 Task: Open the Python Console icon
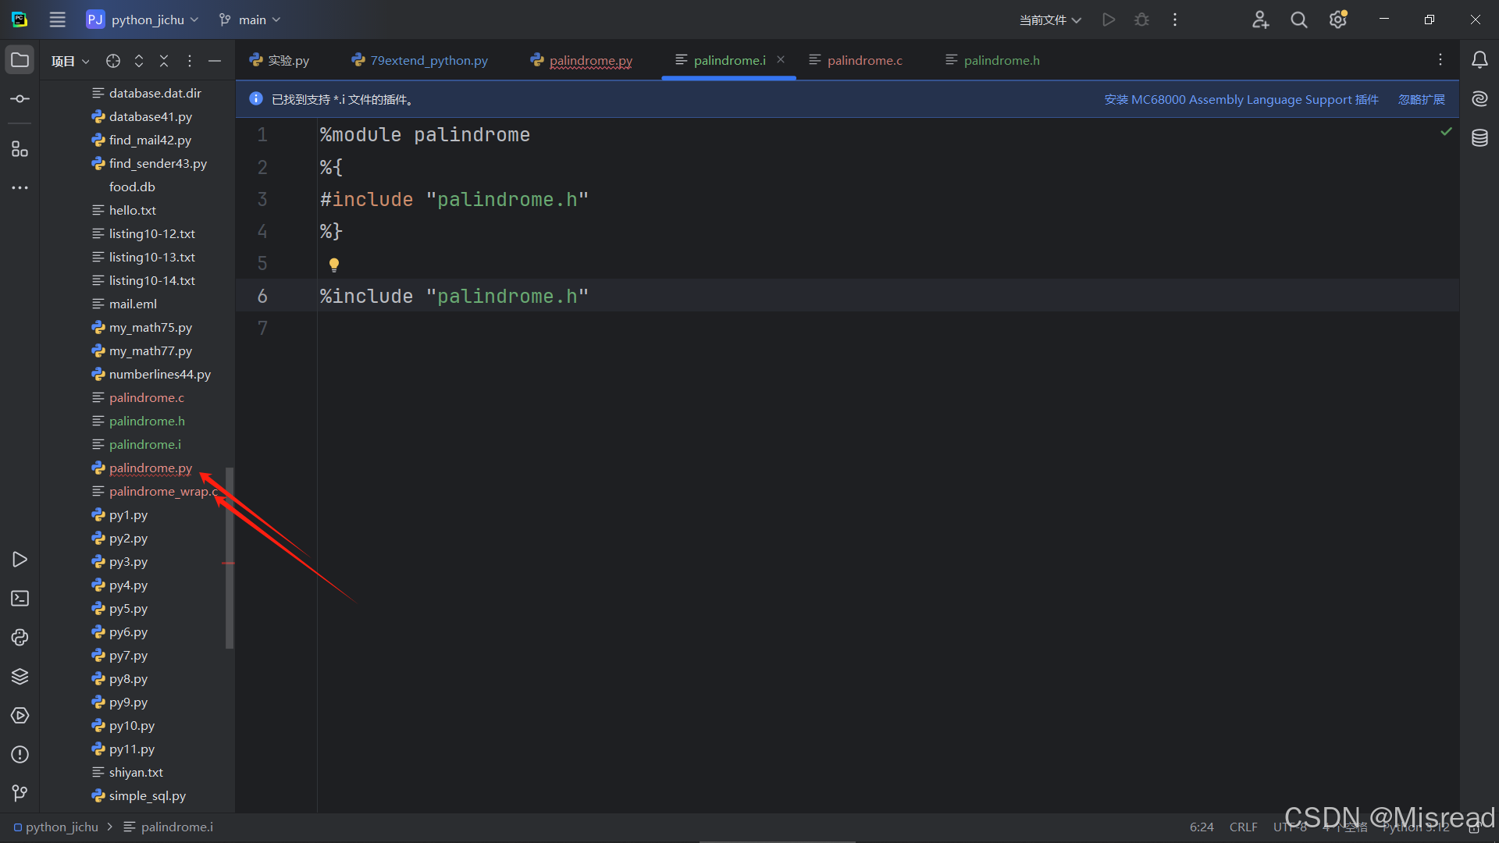(20, 638)
